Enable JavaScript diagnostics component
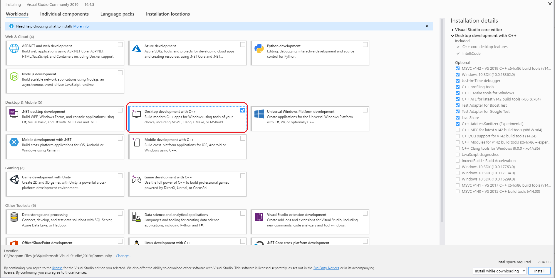555x278 pixels. click(x=457, y=155)
